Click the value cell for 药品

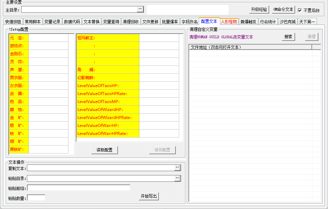tap(48, 102)
